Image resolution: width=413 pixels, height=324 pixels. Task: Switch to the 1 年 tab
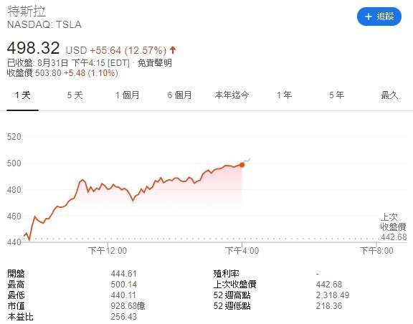click(284, 95)
